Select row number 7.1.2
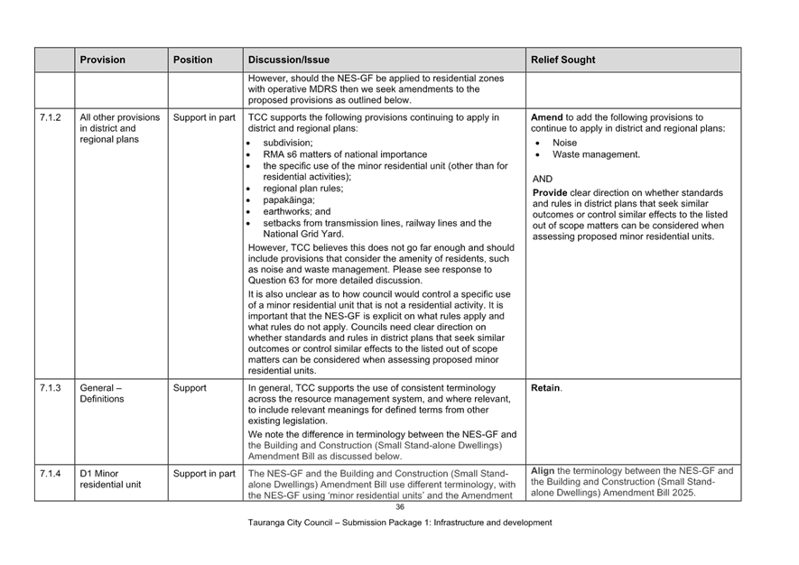Image resolution: width=799 pixels, height=565 pixels. [x=50, y=117]
